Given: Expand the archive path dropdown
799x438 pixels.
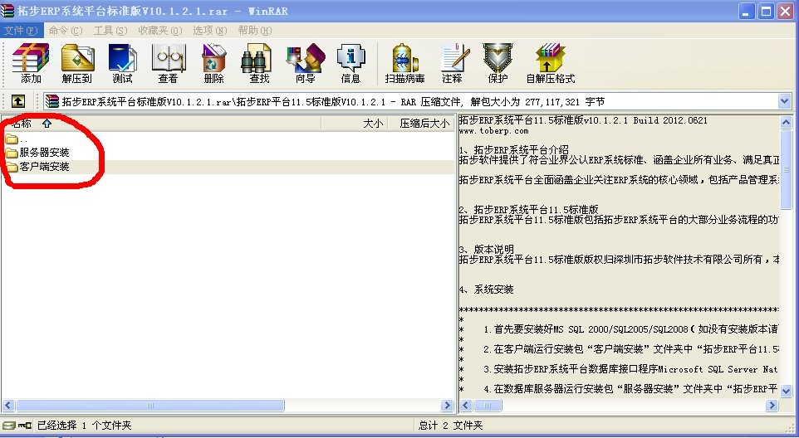Looking at the screenshot, I should pos(785,101).
